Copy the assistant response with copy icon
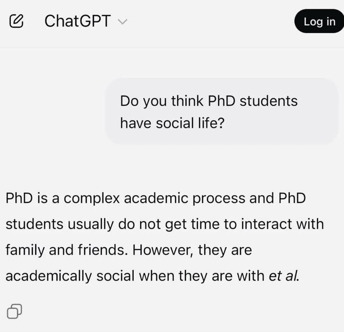The width and height of the screenshot is (344, 332). point(14,311)
